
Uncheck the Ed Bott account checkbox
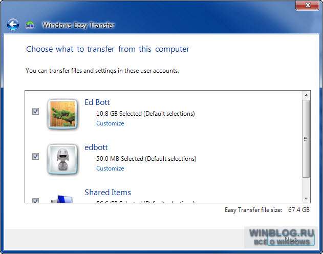coord(35,112)
